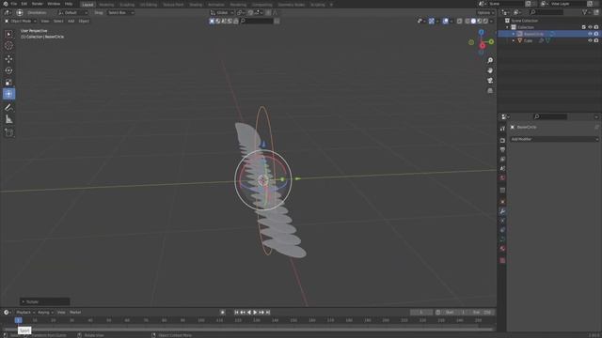
Task: Switch to the Sculpting workspace tab
Action: (x=127, y=5)
